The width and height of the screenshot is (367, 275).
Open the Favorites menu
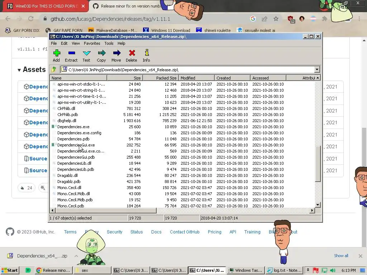point(92,43)
